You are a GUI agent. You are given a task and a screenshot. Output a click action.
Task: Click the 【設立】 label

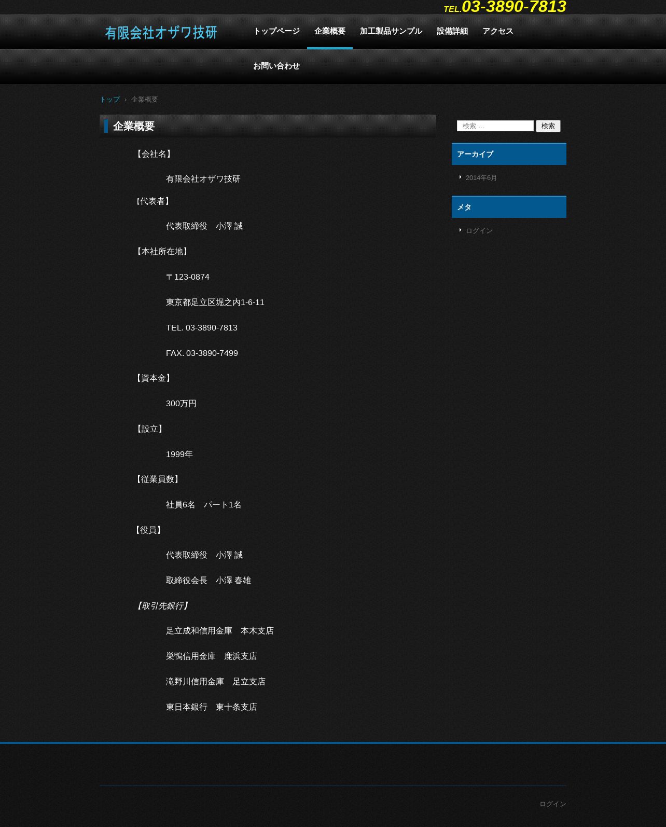149,429
